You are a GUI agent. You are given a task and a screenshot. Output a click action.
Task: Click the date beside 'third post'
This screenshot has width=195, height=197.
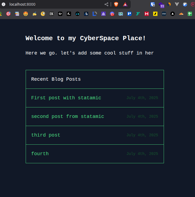coord(142,135)
